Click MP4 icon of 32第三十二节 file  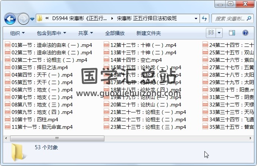tap(205, 105)
